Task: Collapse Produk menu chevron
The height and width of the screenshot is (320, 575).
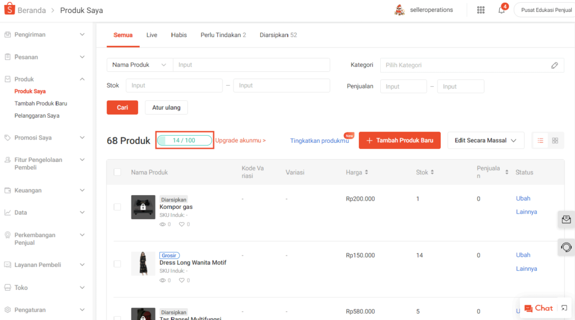Action: coord(82,79)
